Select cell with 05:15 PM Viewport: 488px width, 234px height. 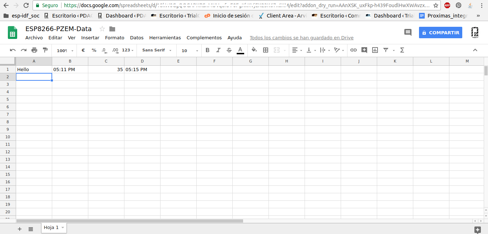click(142, 69)
